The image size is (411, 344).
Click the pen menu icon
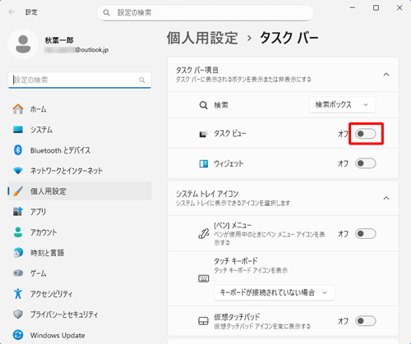tap(203, 234)
